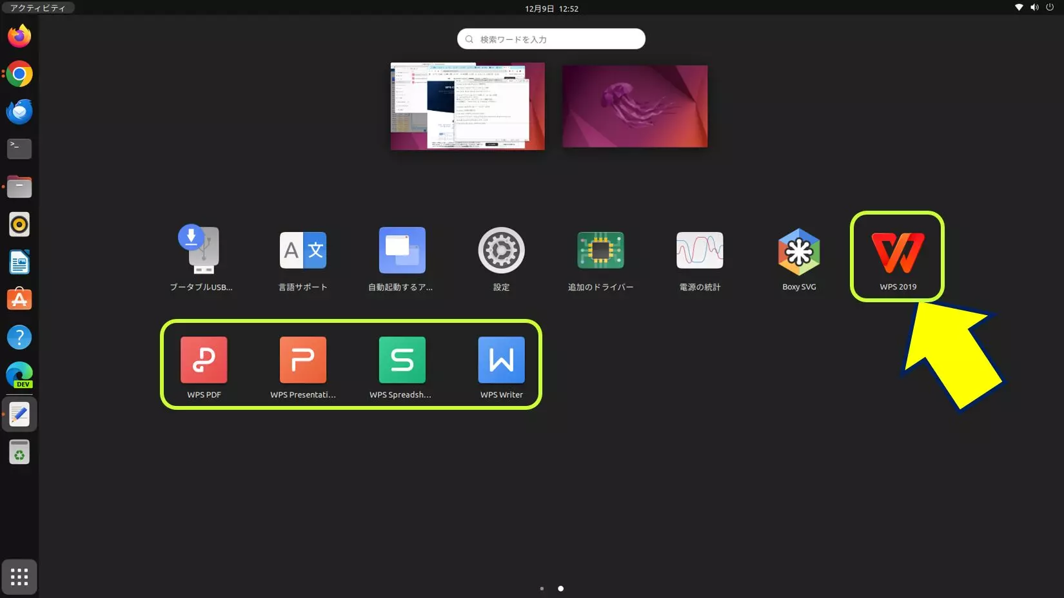1064x598 pixels.
Task: Open LibreOffice Writer from the dock
Action: tap(19, 262)
